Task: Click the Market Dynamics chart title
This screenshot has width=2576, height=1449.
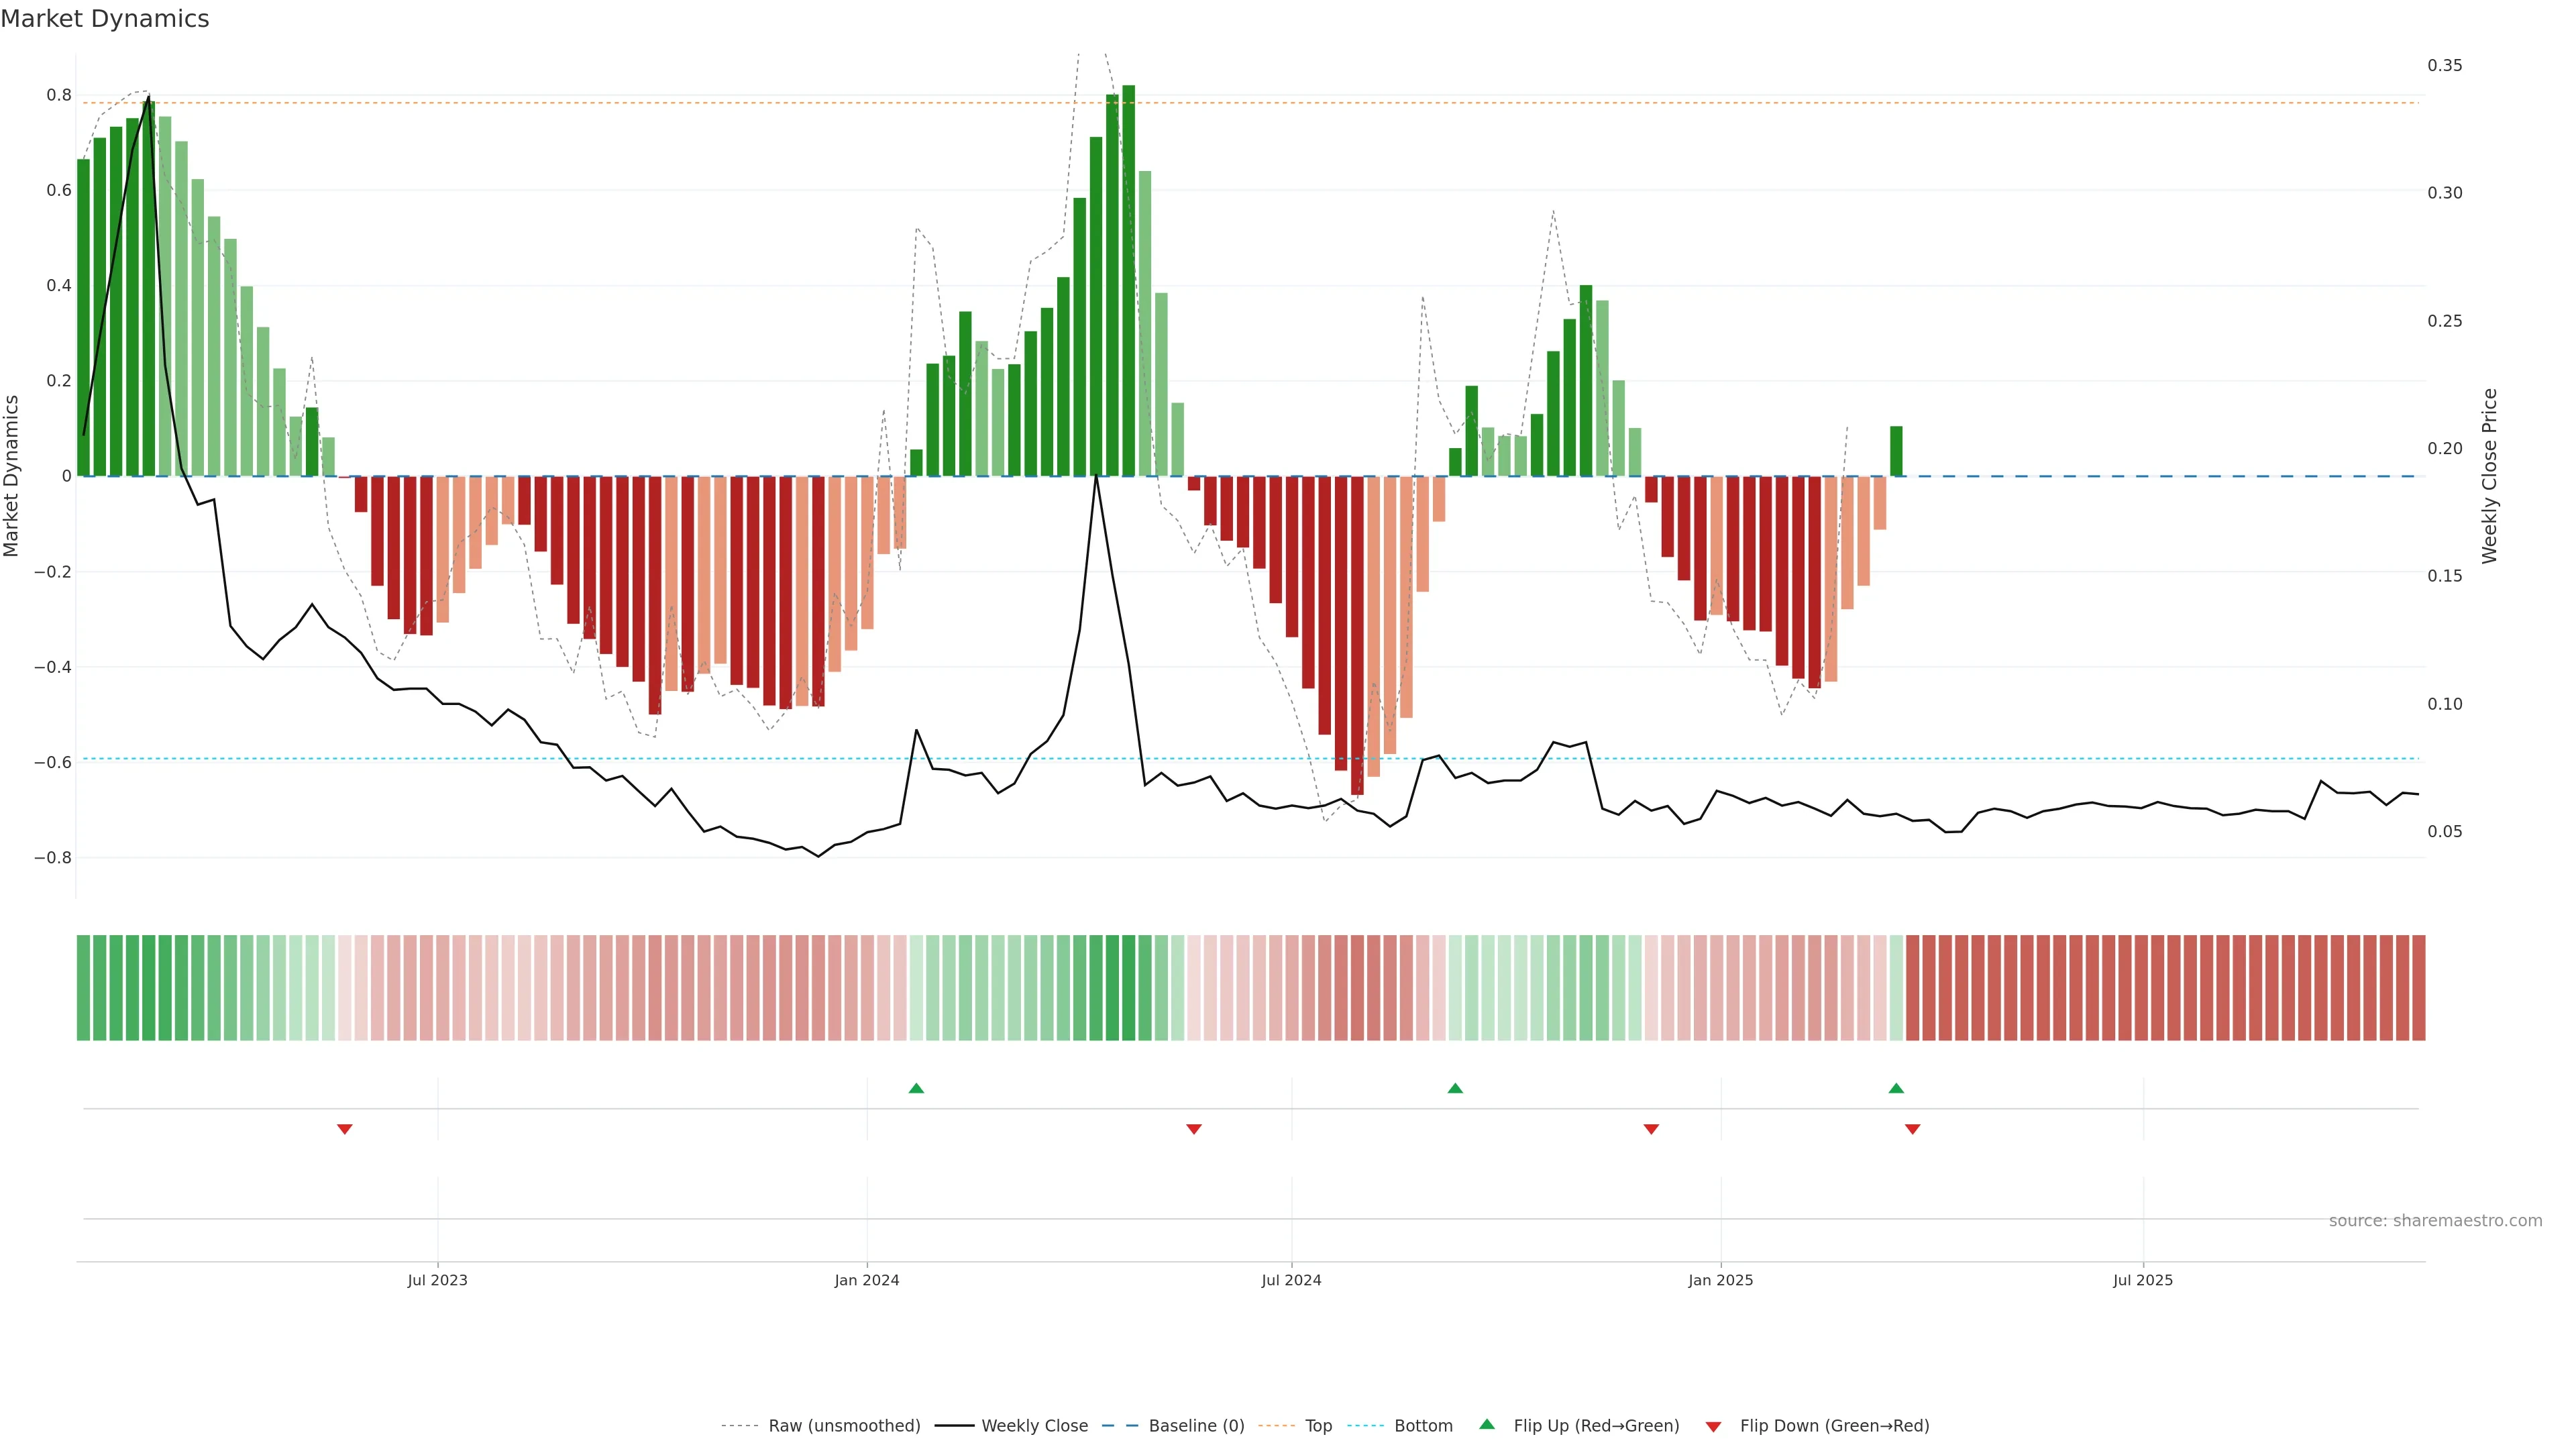Action: click(105, 19)
